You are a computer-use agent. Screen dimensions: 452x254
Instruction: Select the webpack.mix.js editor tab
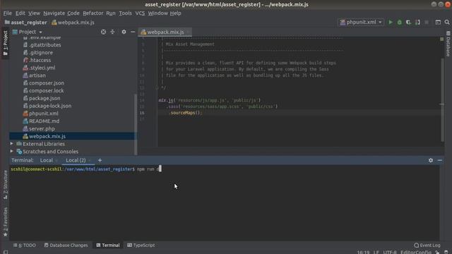(x=165, y=32)
